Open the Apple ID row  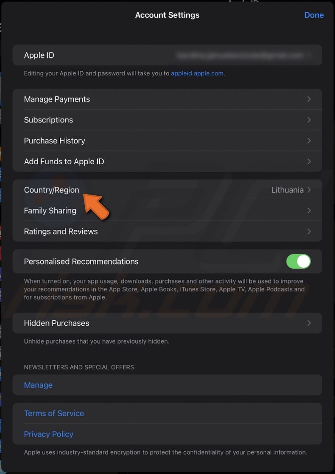coord(167,55)
